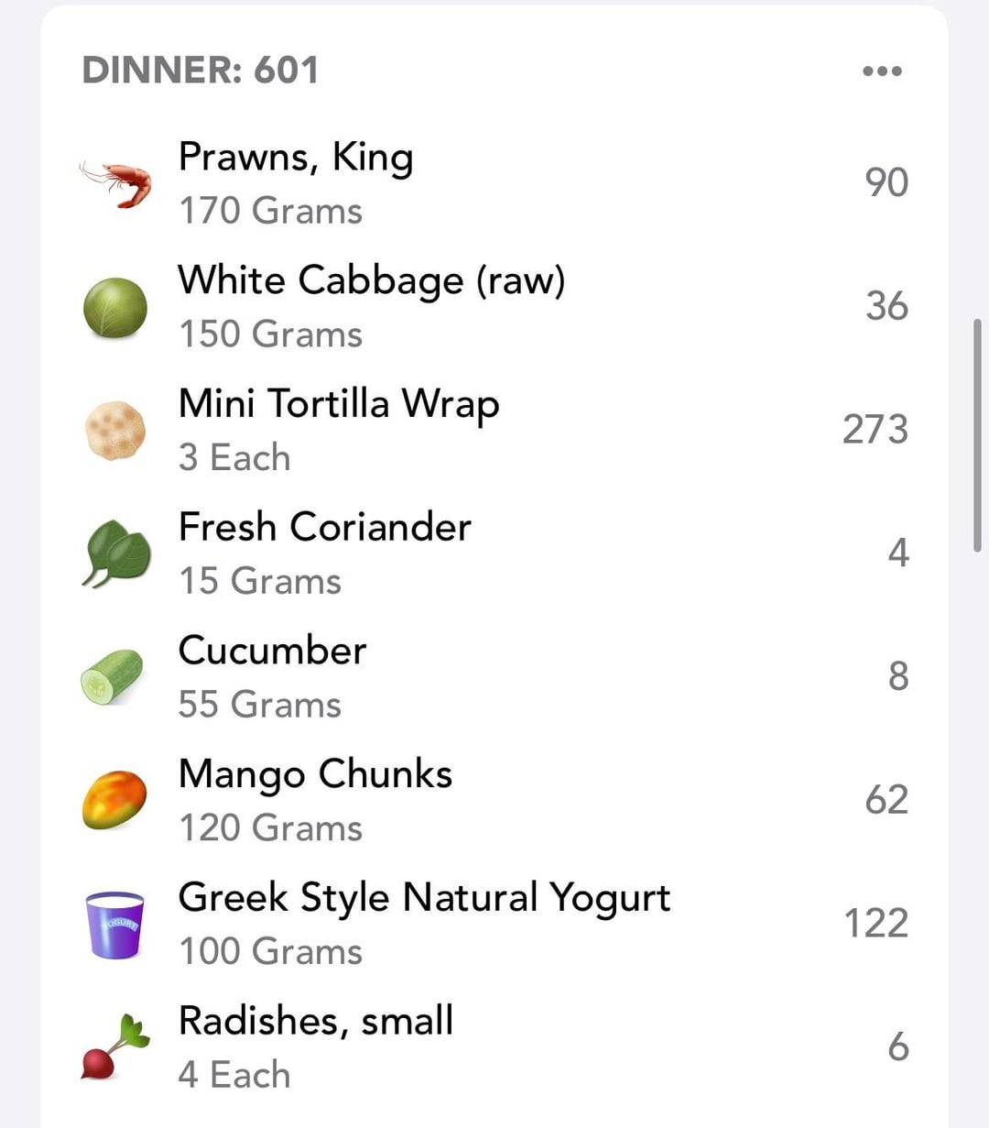
Task: Tap the 4 Each radishes serving size
Action: 234,1076
